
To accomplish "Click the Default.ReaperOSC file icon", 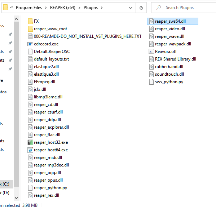I will click(30, 52).
